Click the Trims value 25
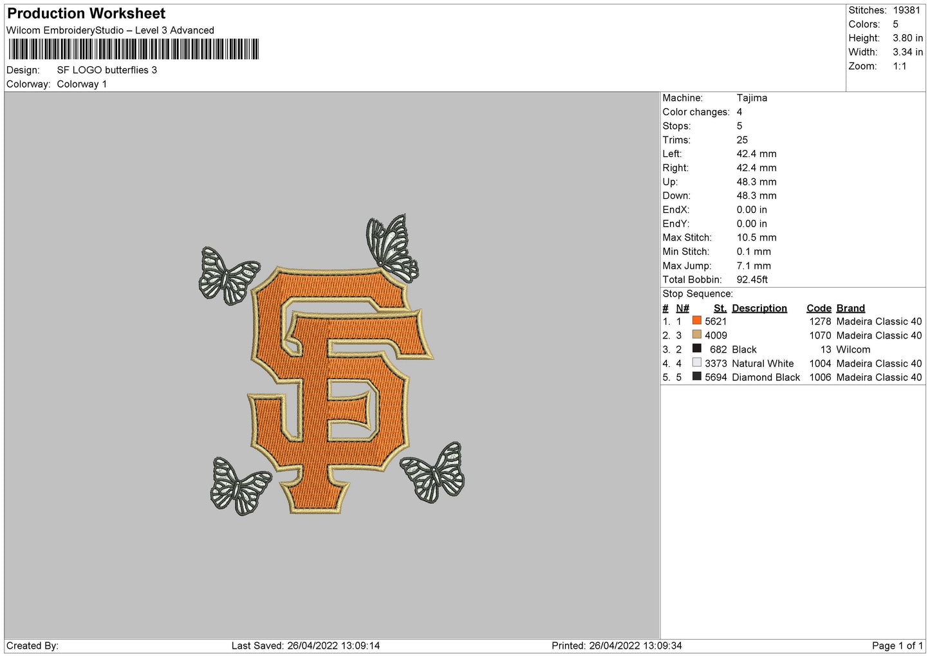The height and width of the screenshot is (657, 930). coord(742,140)
